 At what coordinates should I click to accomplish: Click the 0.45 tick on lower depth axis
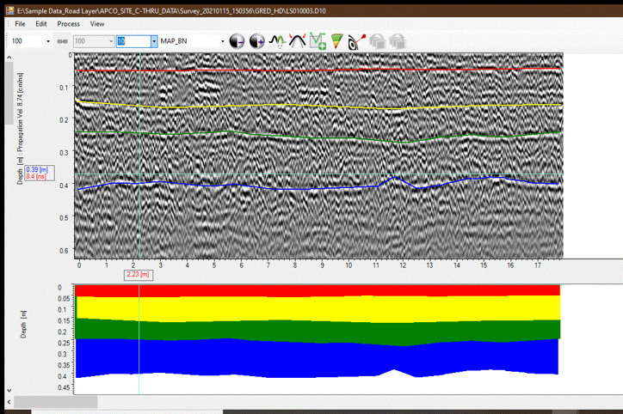pyautogui.click(x=64, y=387)
